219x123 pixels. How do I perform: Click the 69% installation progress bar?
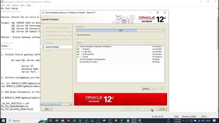tap(120, 30)
